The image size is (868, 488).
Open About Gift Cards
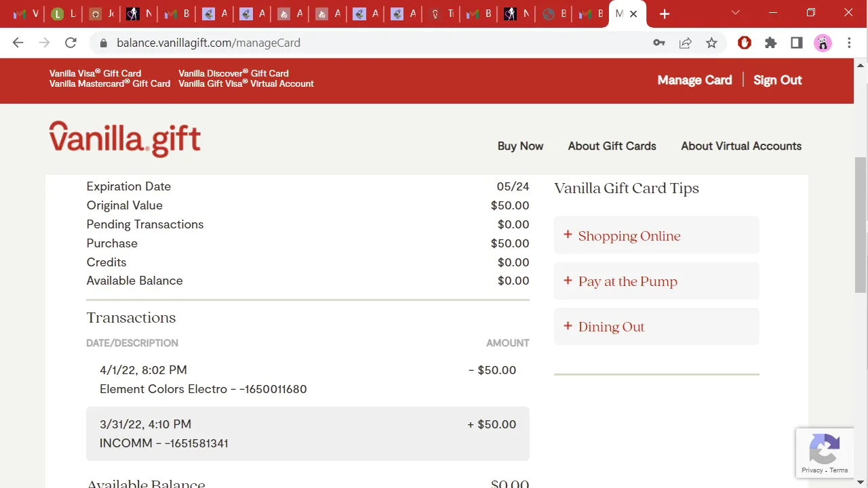click(612, 146)
